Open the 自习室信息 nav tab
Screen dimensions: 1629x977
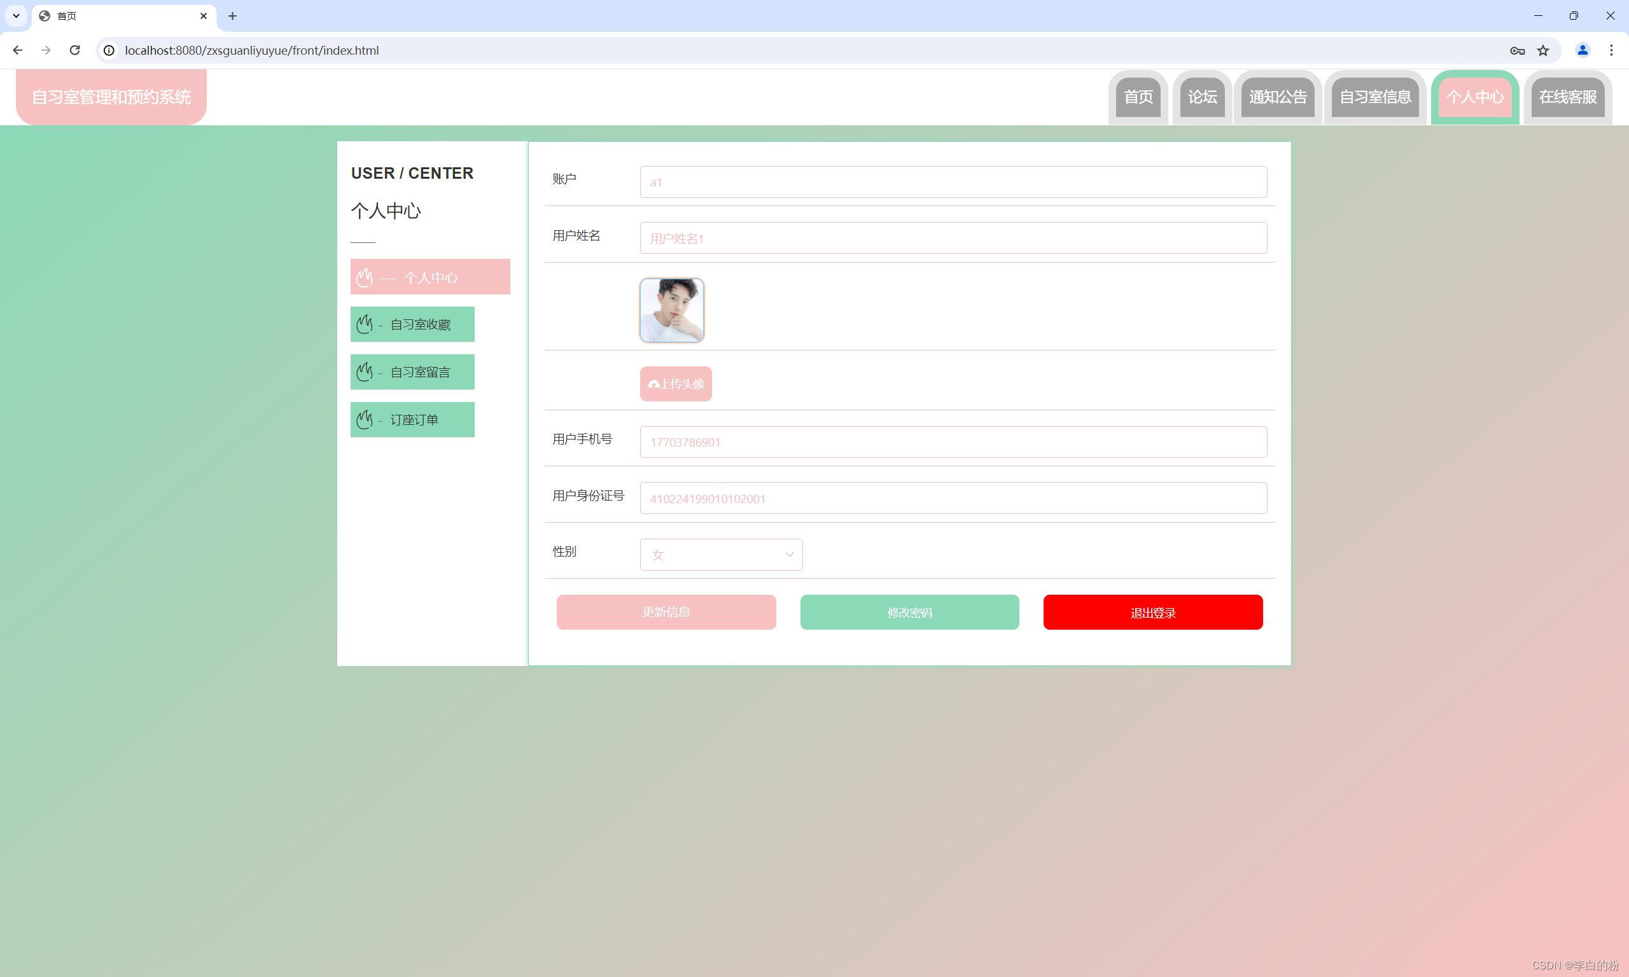point(1375,97)
